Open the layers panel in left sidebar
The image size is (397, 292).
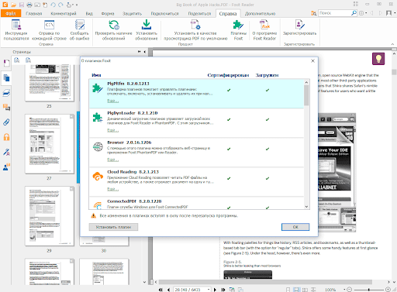[6, 93]
